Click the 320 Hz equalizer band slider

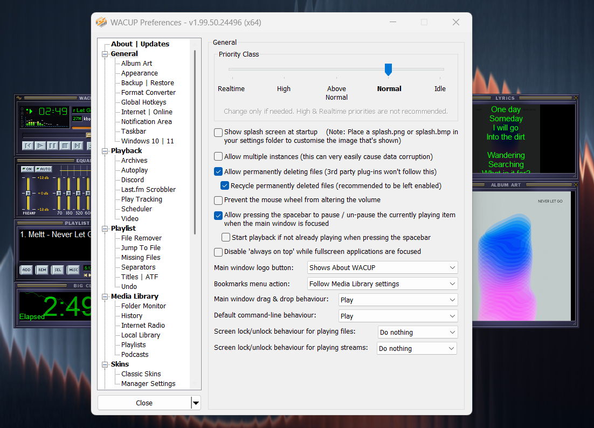pos(78,193)
